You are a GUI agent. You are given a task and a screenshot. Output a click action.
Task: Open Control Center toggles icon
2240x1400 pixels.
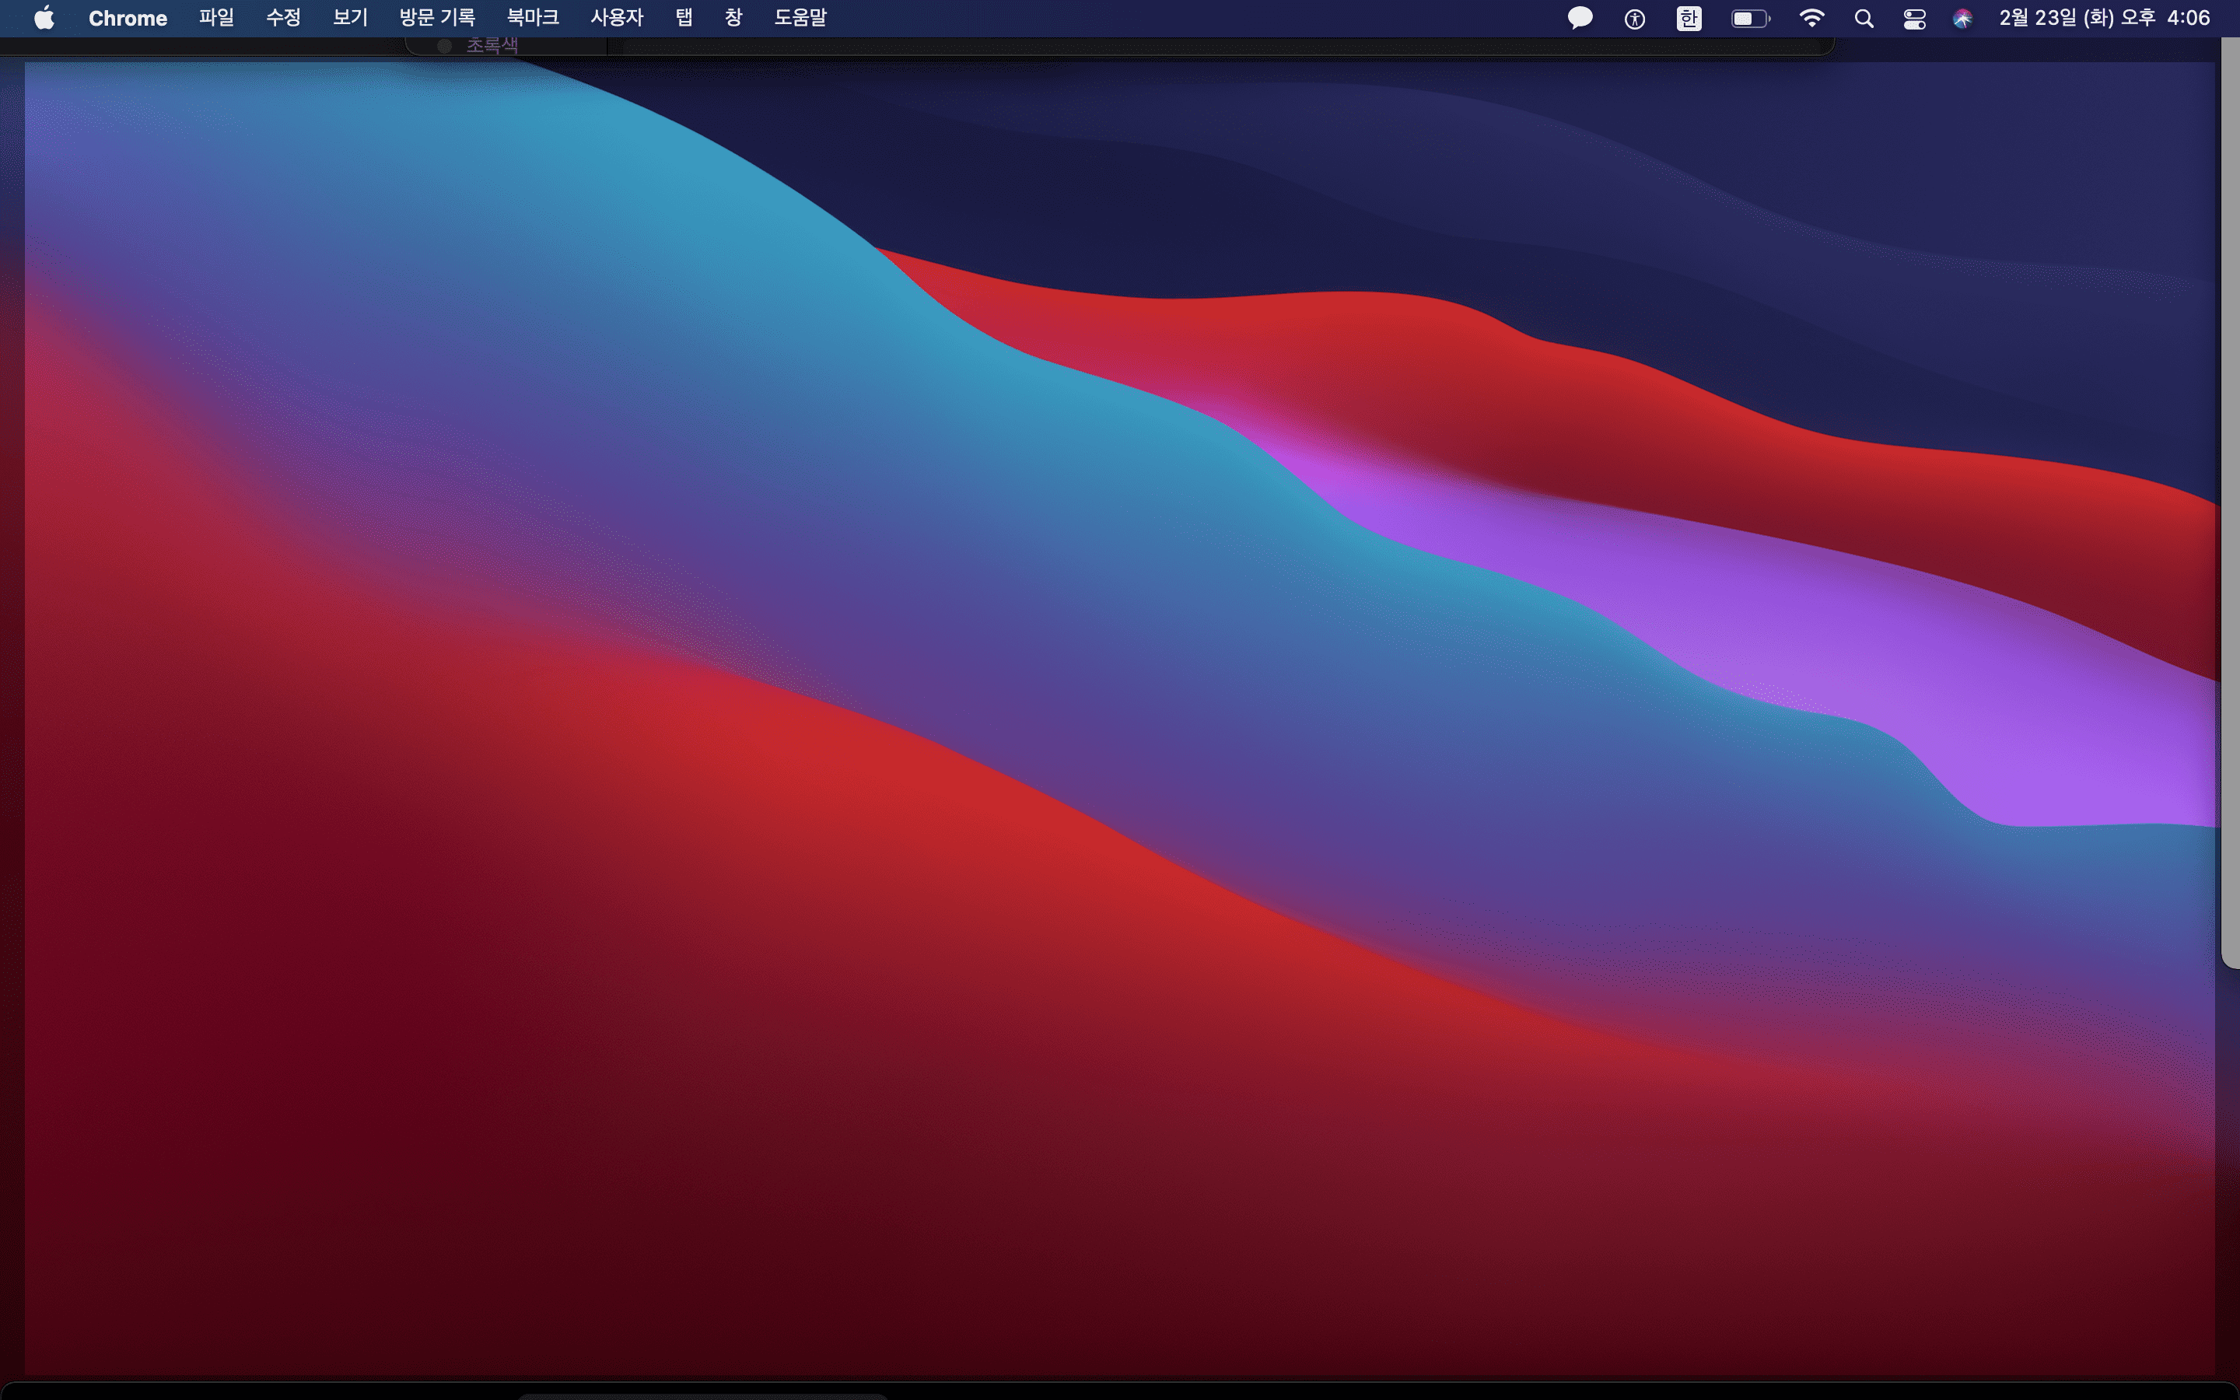point(1913,19)
